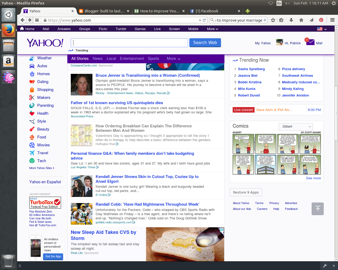The image size is (338, 270).
Task: Open the system settings gear menu
Action: pyautogui.click(x=334, y=3)
